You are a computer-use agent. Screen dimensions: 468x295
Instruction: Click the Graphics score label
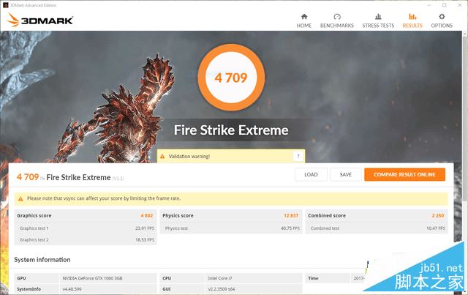point(34,215)
